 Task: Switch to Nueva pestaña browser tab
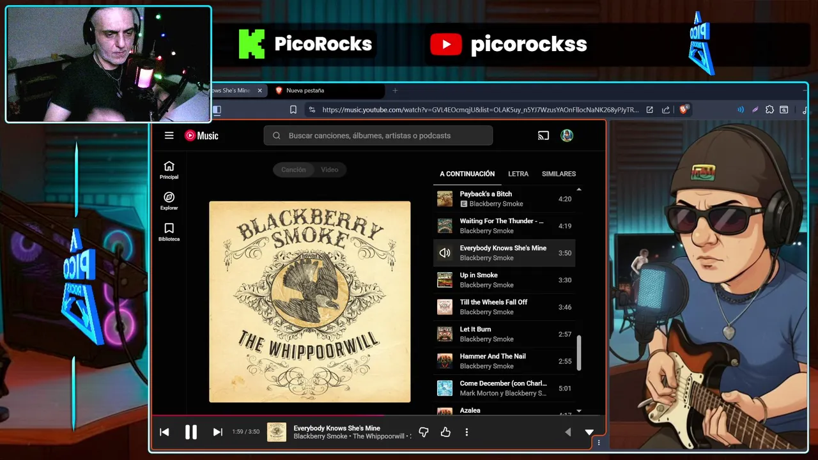click(x=327, y=91)
